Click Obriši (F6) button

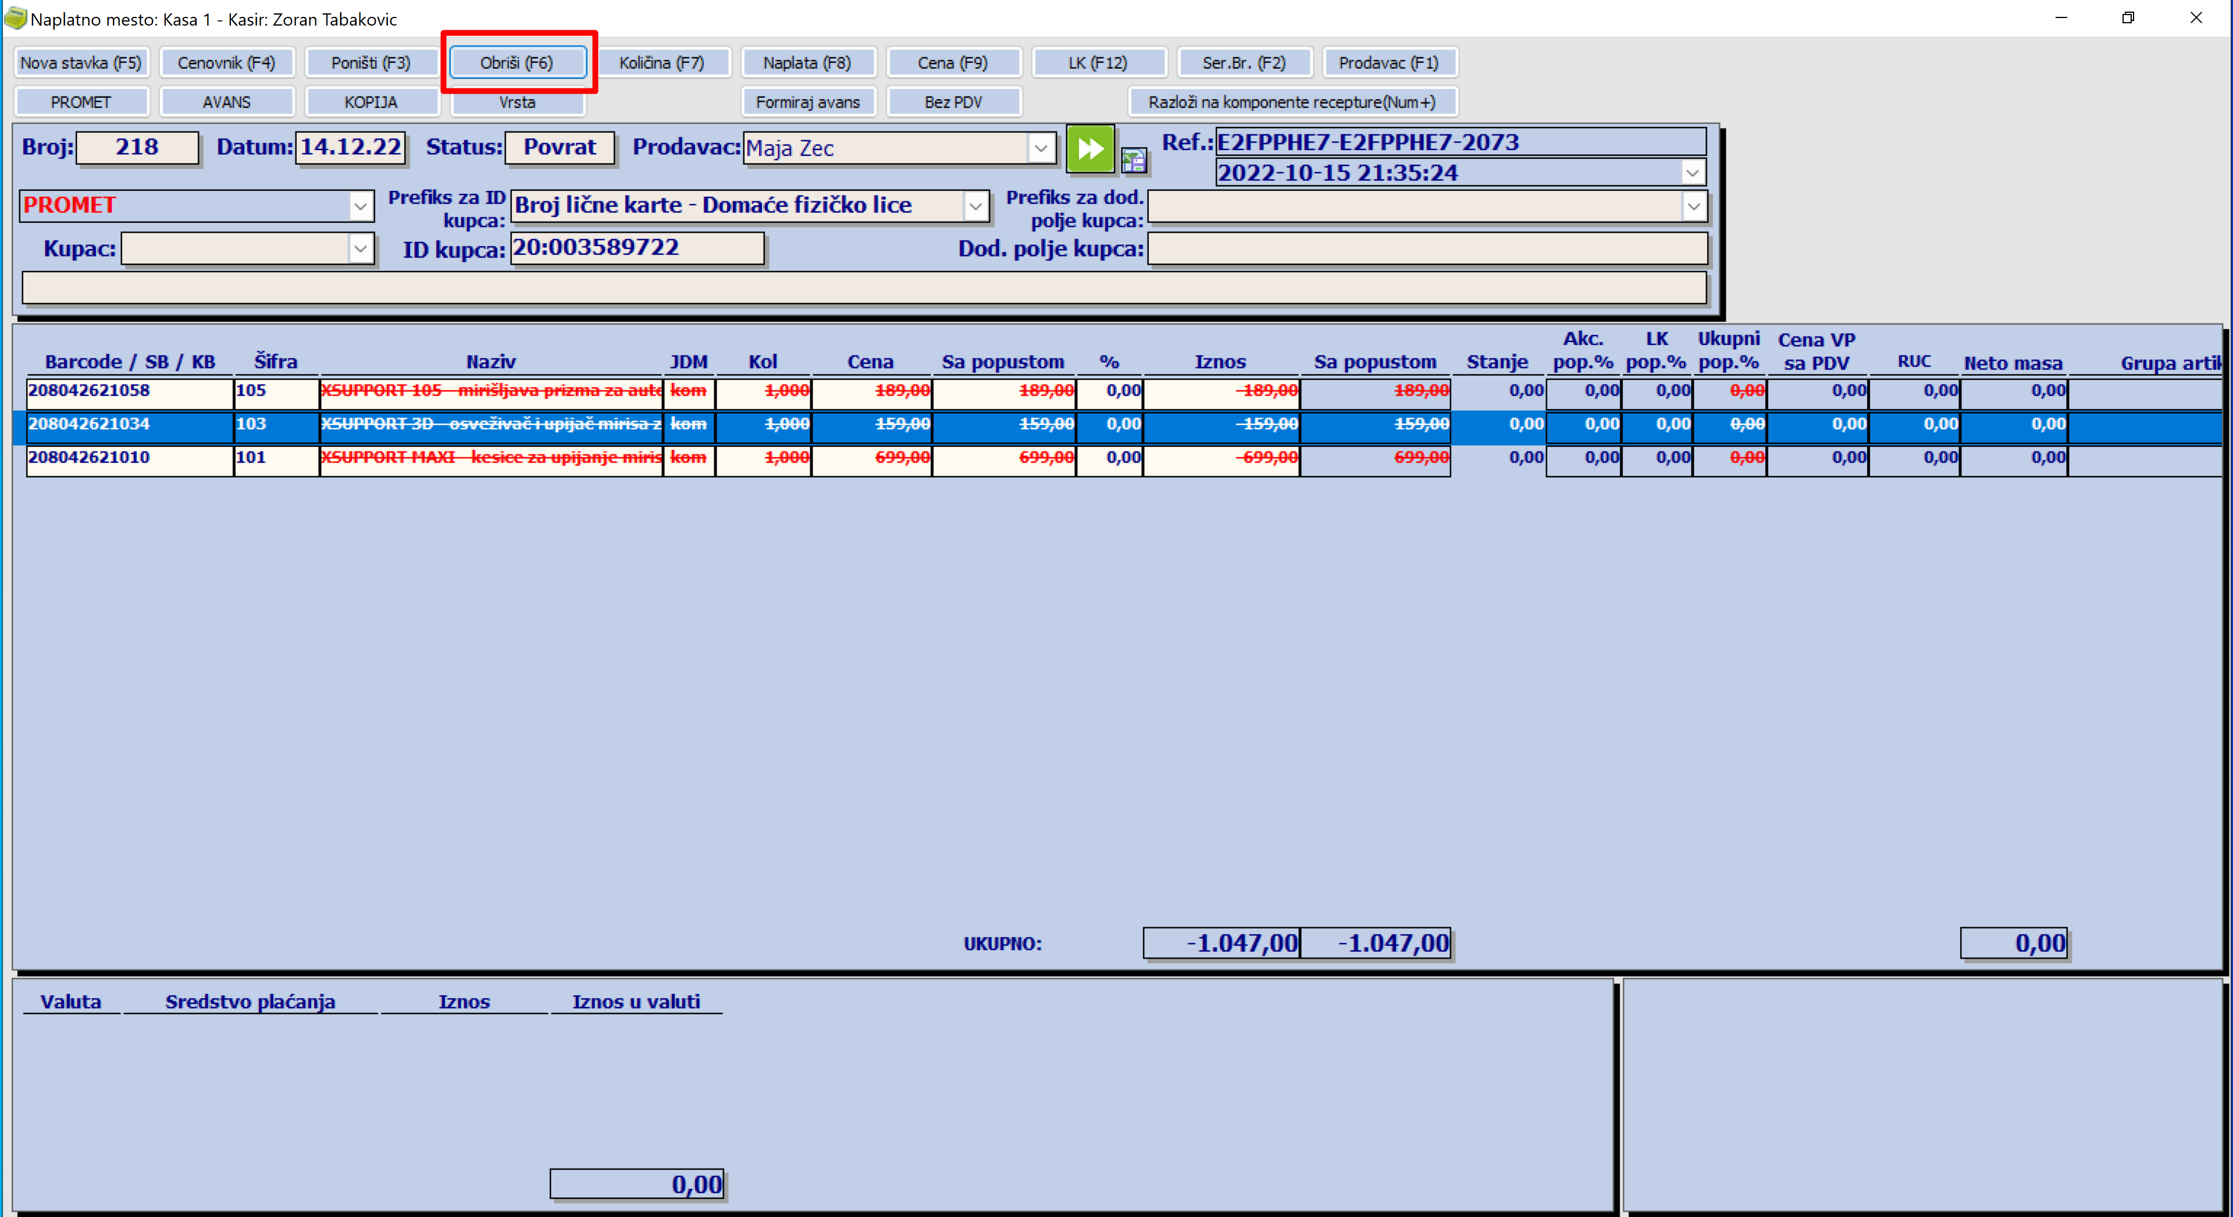click(x=518, y=62)
